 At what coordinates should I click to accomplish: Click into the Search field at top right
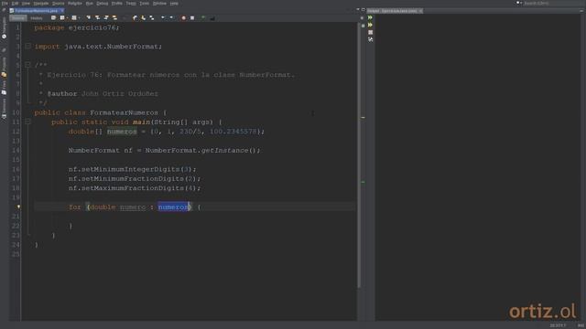click(x=553, y=3)
